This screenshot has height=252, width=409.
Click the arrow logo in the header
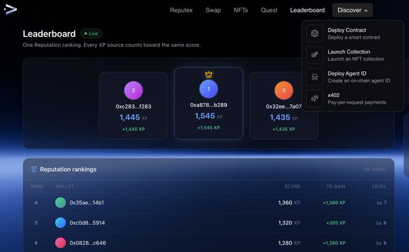10,10
